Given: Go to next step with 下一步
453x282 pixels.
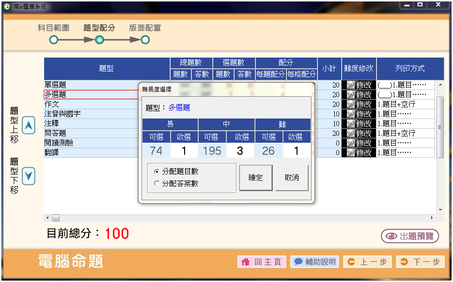Looking at the screenshot, I should point(420,262).
